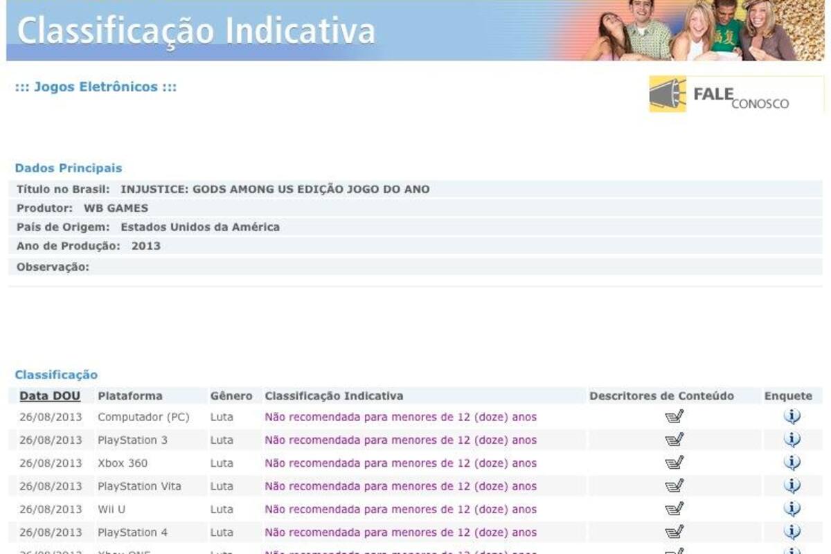Click the Dados Principais heading
This screenshot has height=554, width=831.
pyautogui.click(x=69, y=168)
